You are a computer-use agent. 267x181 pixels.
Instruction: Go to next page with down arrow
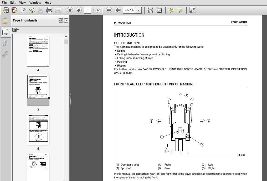[79, 10]
